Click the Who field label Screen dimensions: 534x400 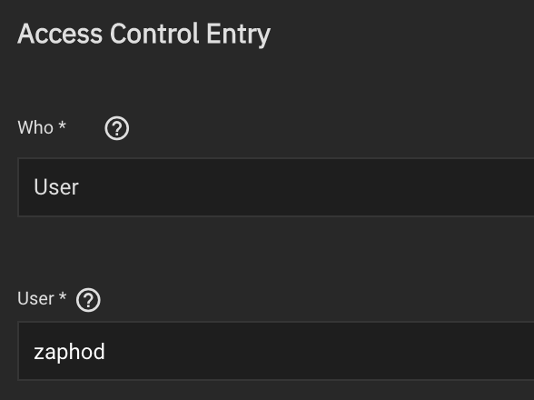click(35, 127)
